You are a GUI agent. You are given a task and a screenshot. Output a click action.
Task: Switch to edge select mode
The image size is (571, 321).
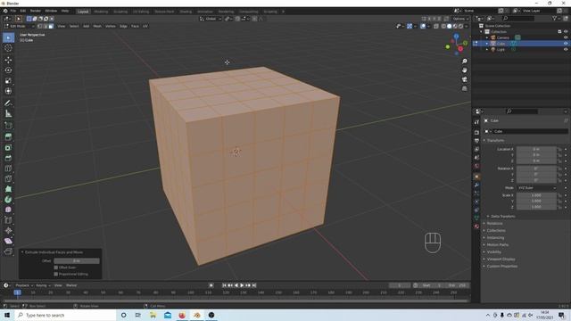46,26
